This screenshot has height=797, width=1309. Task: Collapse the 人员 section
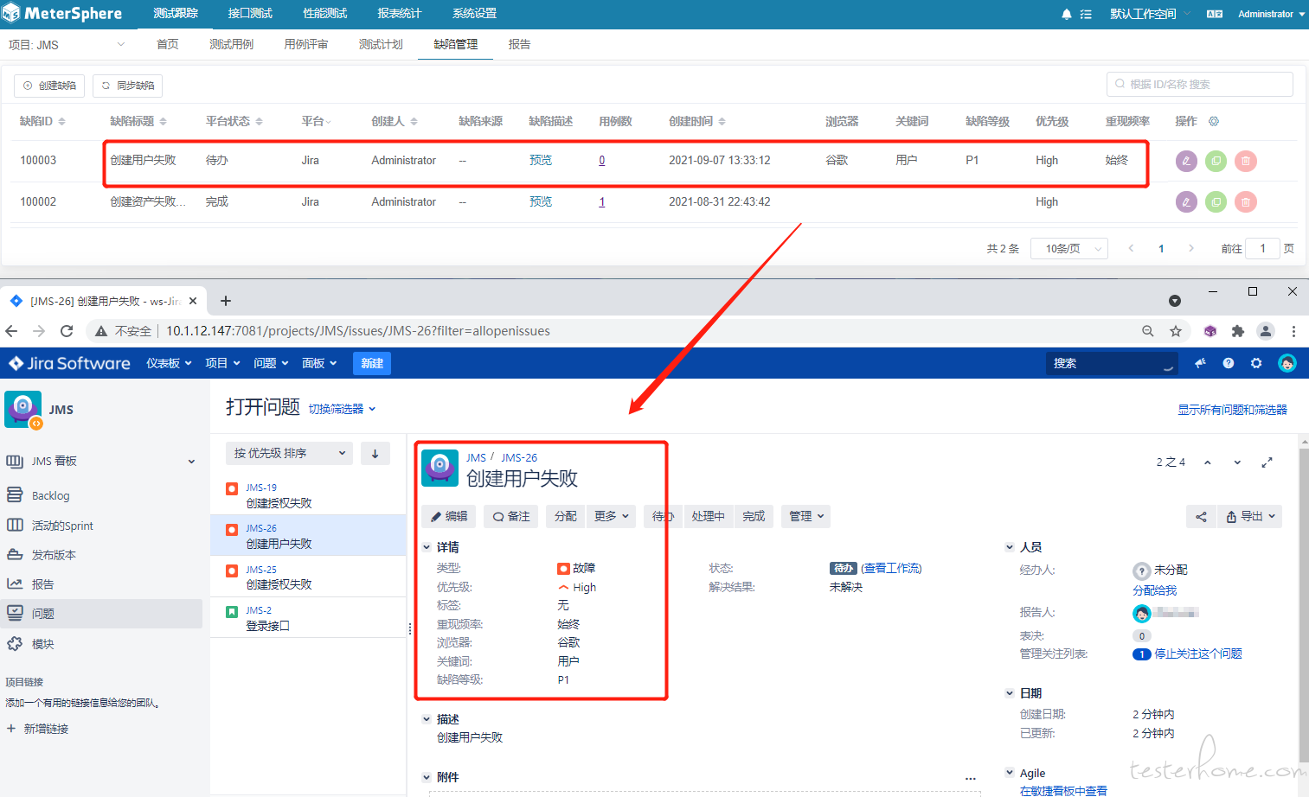point(1010,547)
